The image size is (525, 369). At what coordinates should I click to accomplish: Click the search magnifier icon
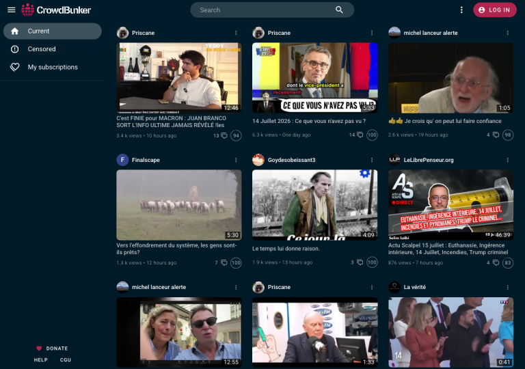(339, 10)
